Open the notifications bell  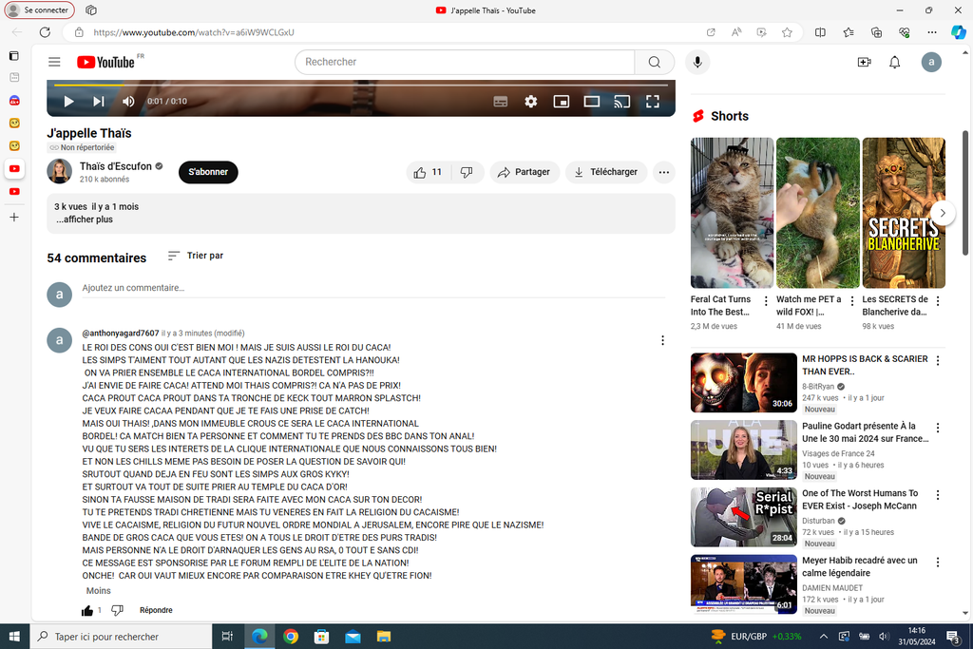(894, 62)
